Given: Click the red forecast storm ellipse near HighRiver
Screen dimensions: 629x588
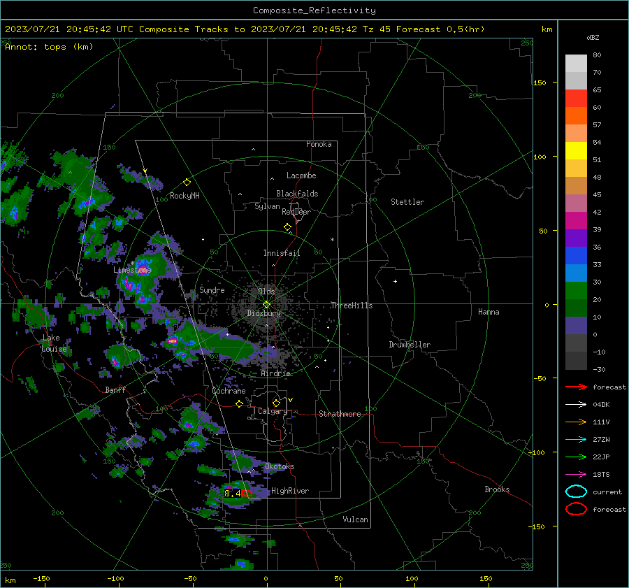Looking at the screenshot, I should point(247,494).
